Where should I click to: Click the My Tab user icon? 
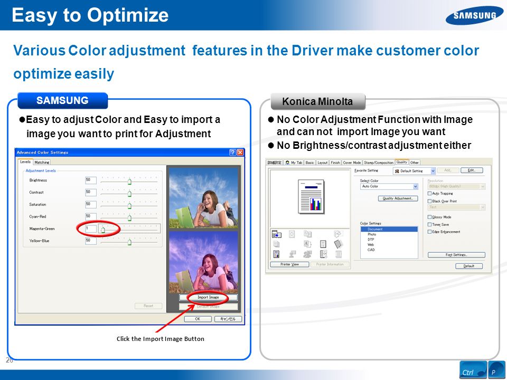[x=287, y=163]
